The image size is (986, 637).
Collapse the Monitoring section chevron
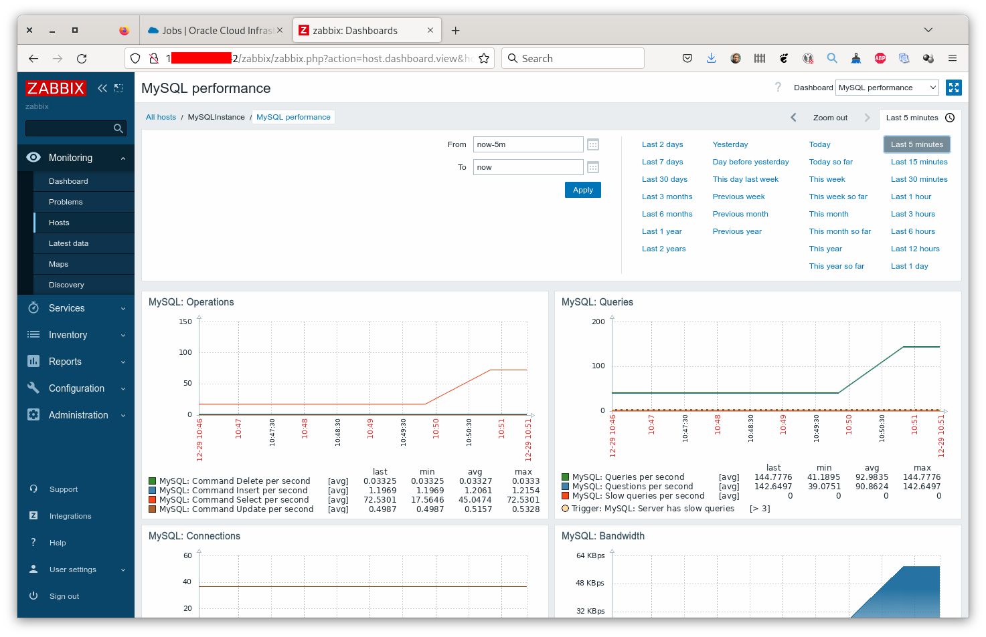tap(122, 158)
